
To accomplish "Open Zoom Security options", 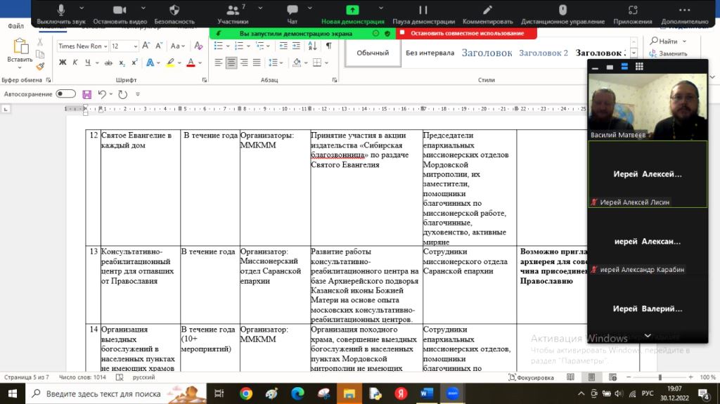I will (174, 14).
